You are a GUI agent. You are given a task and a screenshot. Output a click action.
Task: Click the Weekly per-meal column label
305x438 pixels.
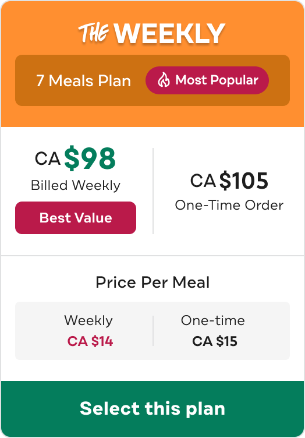point(88,321)
